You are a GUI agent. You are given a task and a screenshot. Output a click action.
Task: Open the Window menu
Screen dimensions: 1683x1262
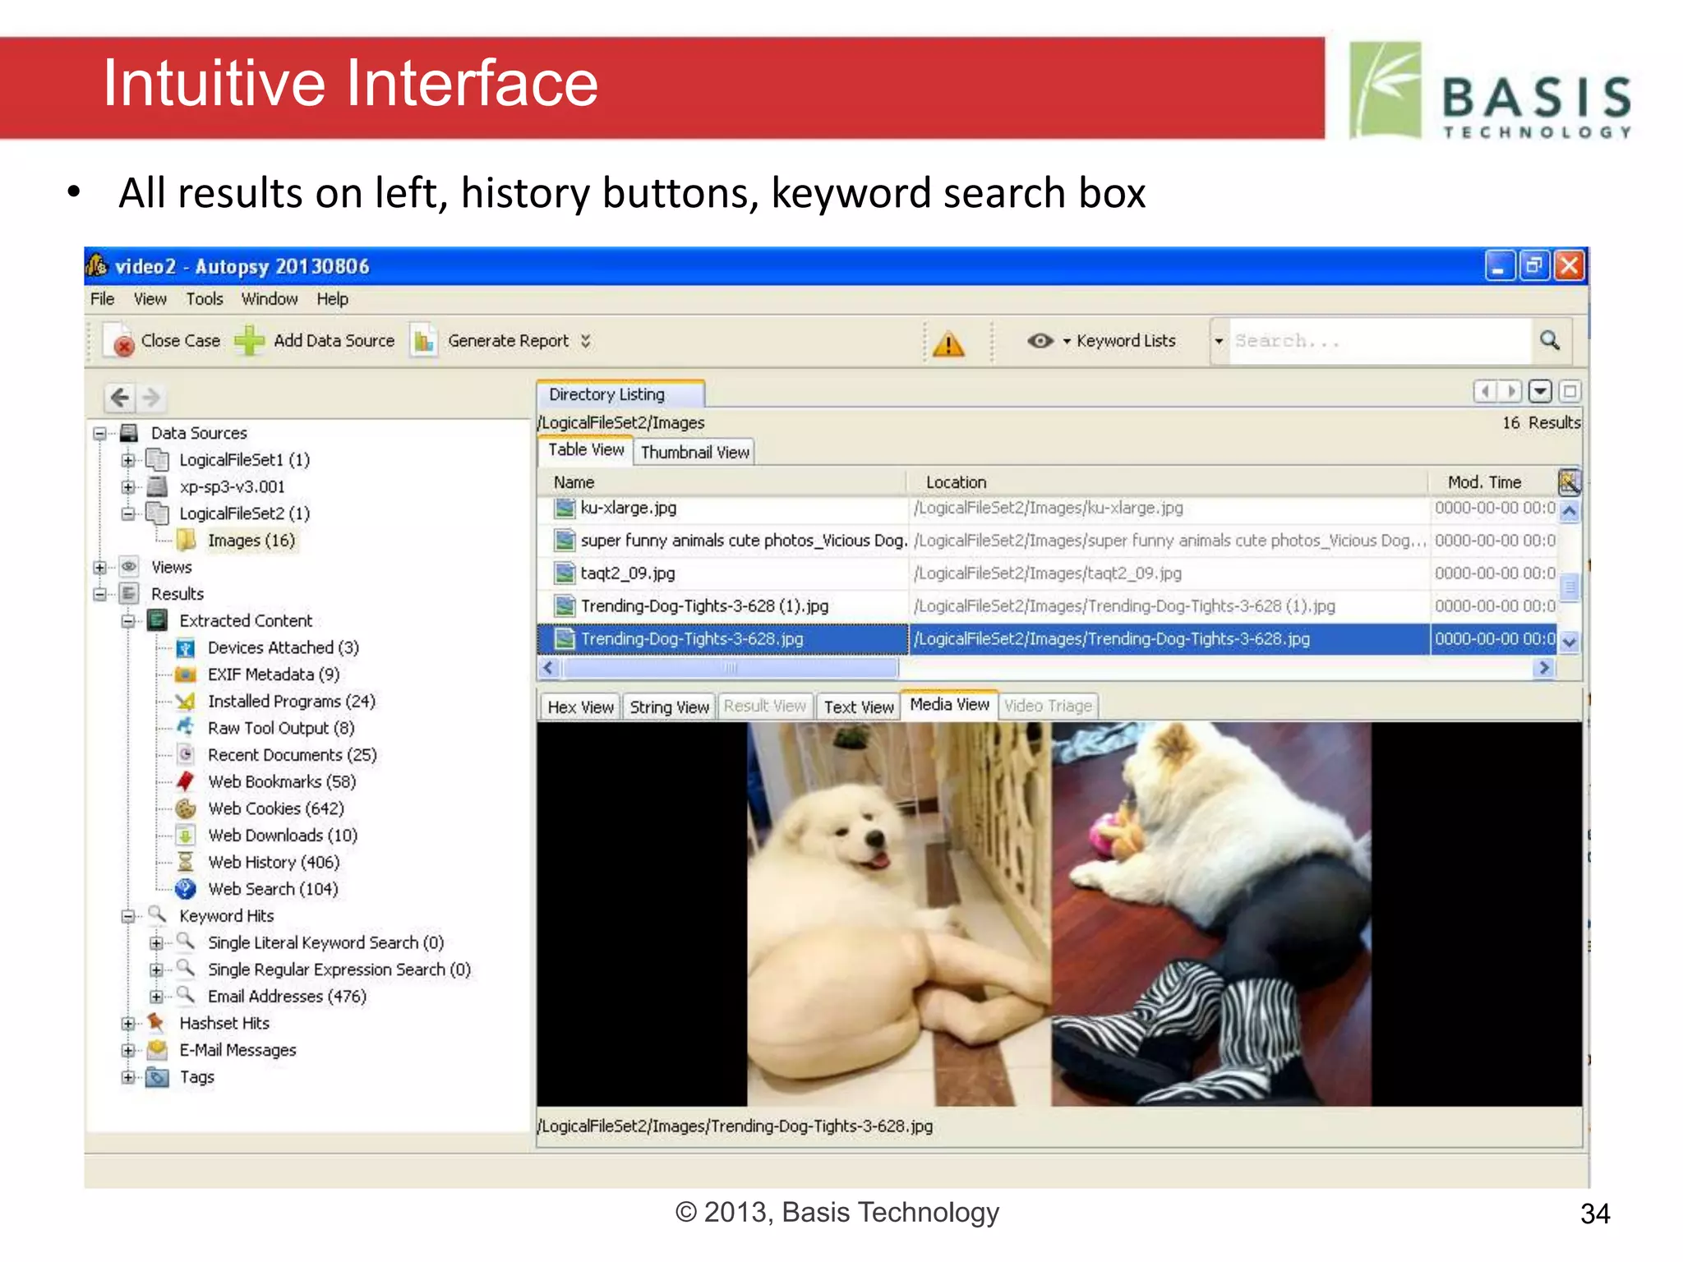[270, 299]
